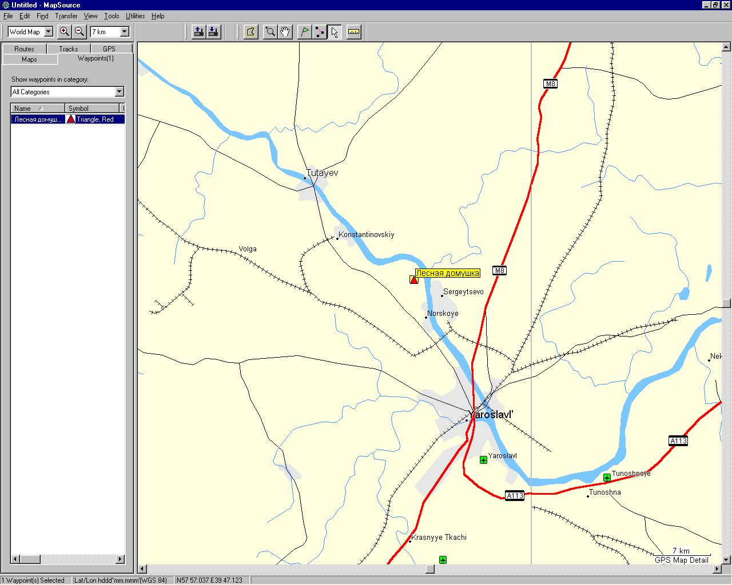732x585 pixels.
Task: Open the Tools menu
Action: coord(112,16)
